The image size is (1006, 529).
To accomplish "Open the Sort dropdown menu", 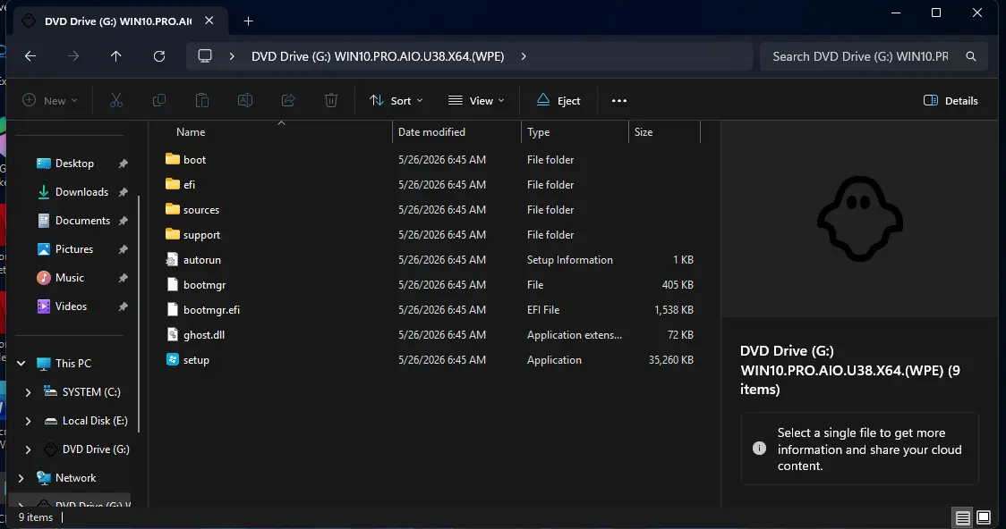I will [x=396, y=101].
